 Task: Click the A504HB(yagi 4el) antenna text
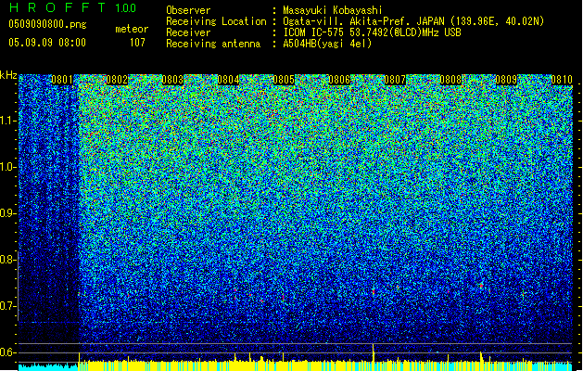327,44
